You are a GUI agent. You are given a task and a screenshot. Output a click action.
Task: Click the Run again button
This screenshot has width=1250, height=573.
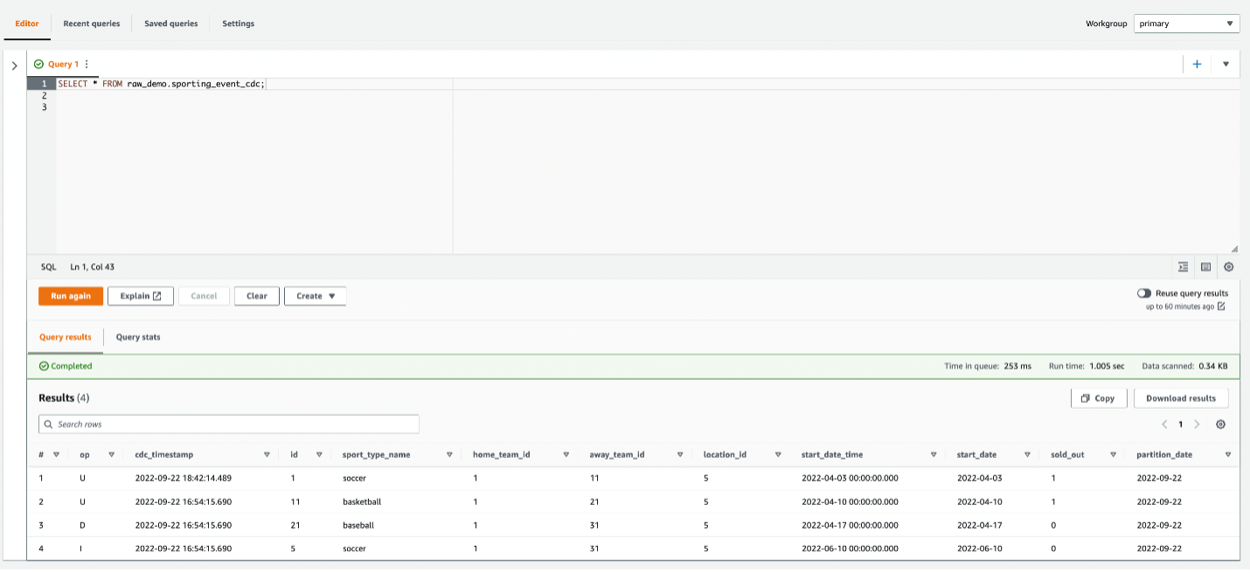point(71,296)
